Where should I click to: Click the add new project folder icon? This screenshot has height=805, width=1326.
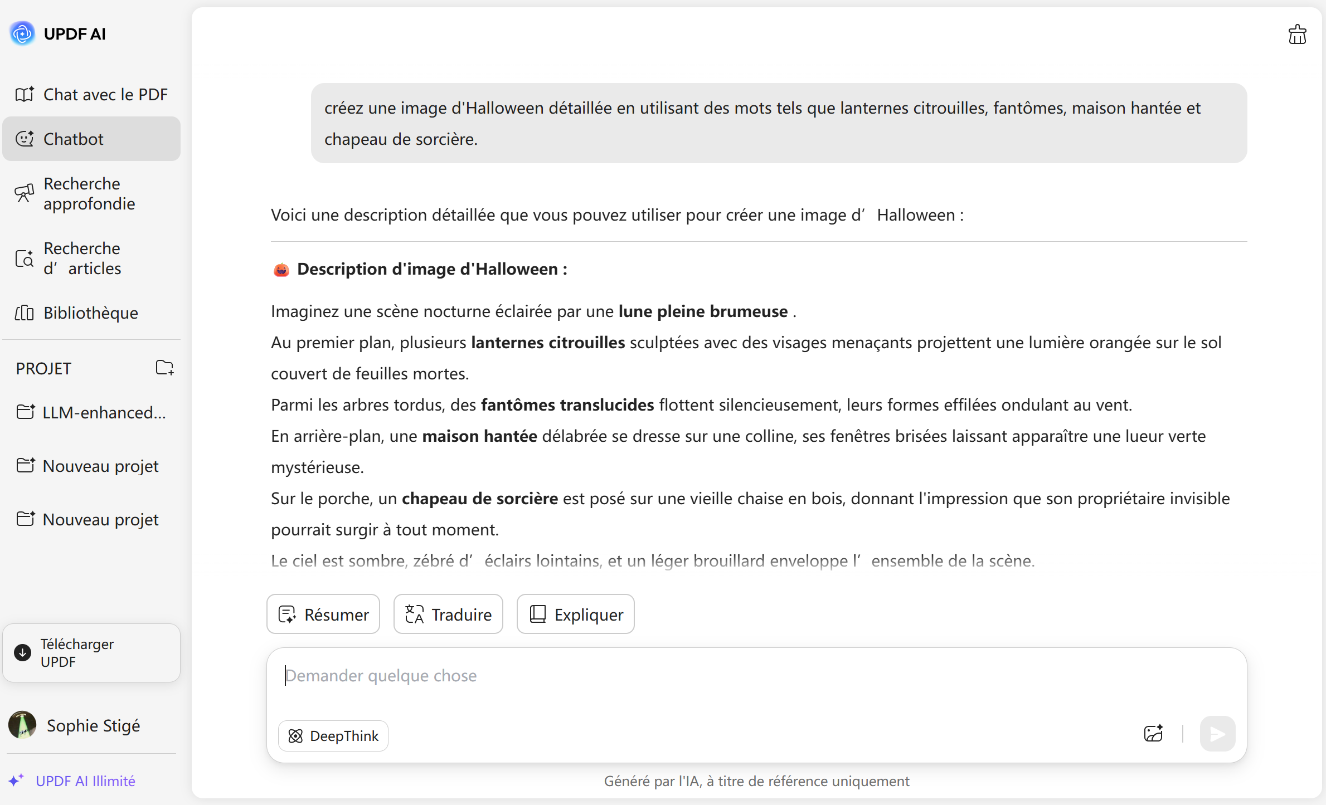click(x=164, y=368)
